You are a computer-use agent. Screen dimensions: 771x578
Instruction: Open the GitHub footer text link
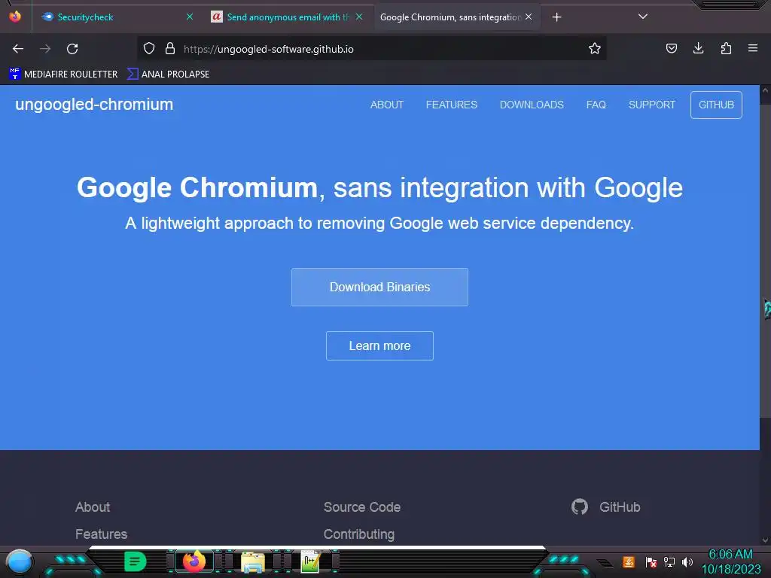[x=620, y=507]
